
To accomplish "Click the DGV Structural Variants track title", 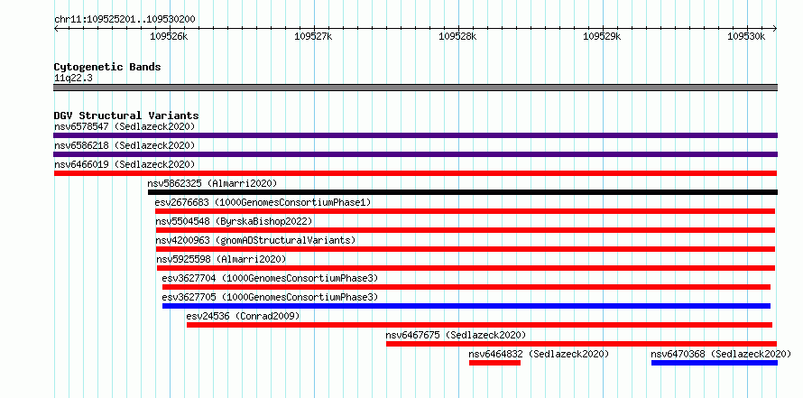I will coord(126,116).
